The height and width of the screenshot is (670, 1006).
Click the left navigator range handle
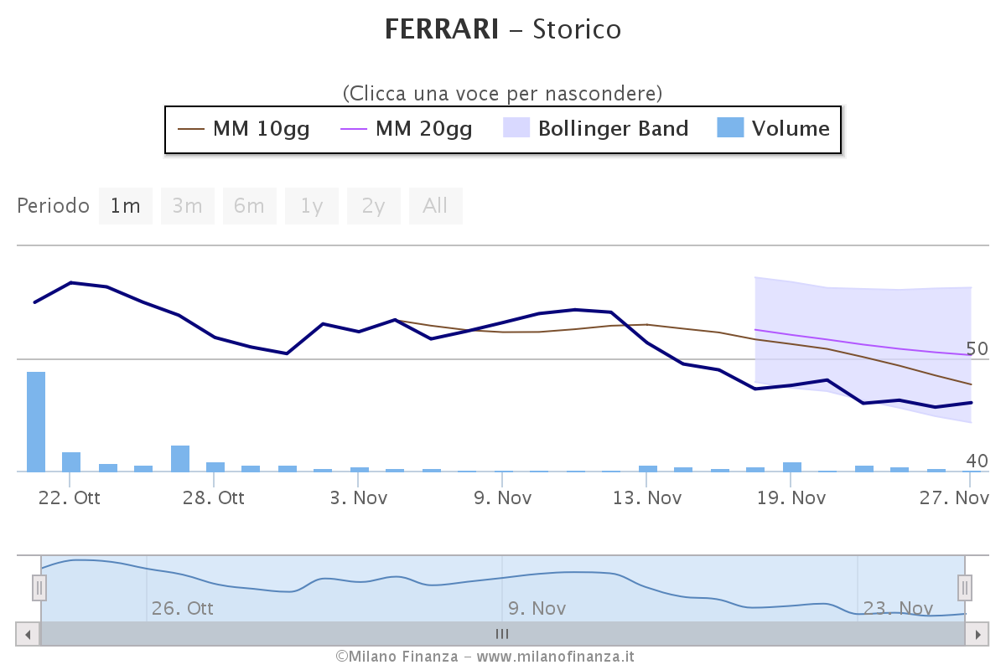pyautogui.click(x=39, y=588)
